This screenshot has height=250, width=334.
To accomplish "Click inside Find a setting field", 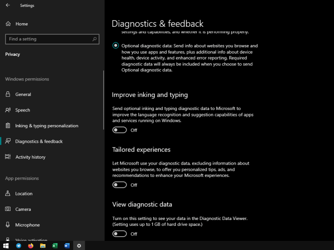I will 52,39.
